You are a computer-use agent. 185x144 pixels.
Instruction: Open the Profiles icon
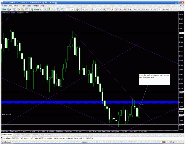8,9
